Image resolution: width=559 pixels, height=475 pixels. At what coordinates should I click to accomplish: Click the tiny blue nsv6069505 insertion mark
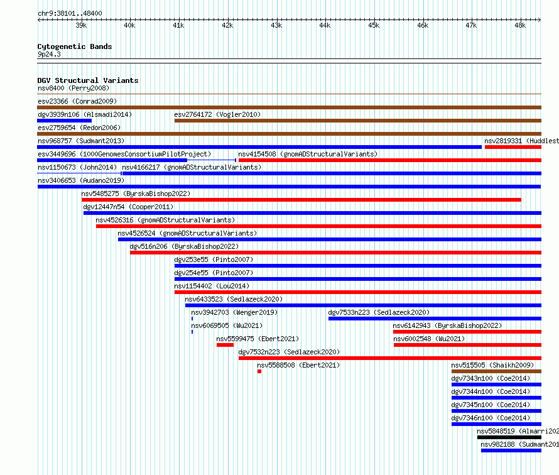tap(192, 332)
